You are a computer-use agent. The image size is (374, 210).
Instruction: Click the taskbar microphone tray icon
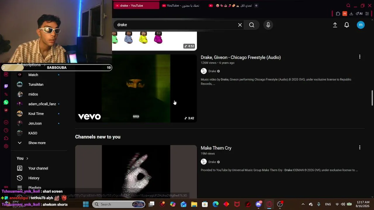point(319,204)
